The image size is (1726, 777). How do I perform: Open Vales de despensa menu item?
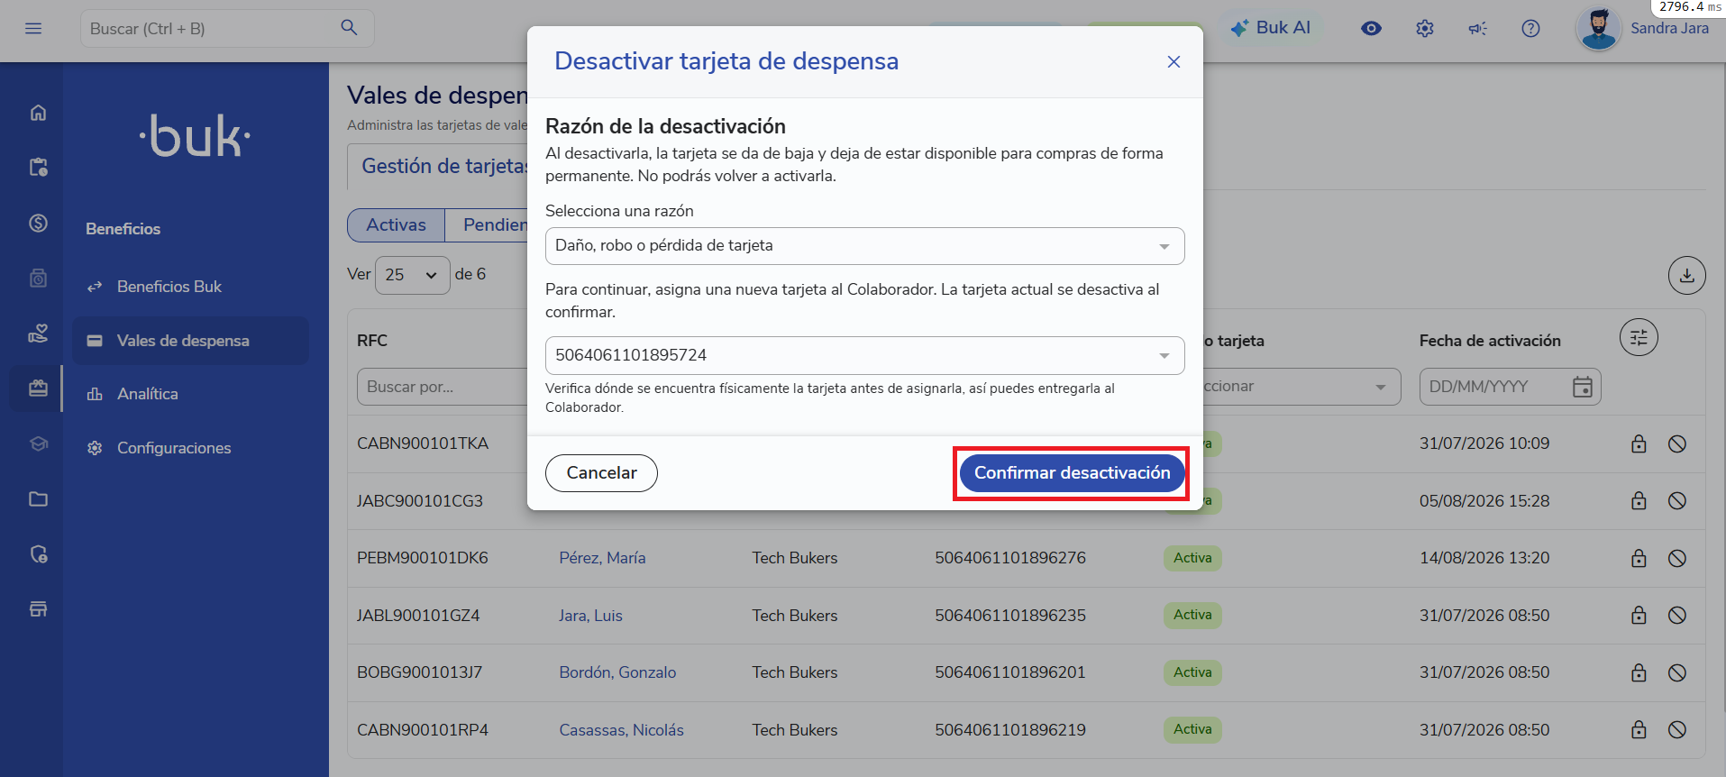(190, 341)
